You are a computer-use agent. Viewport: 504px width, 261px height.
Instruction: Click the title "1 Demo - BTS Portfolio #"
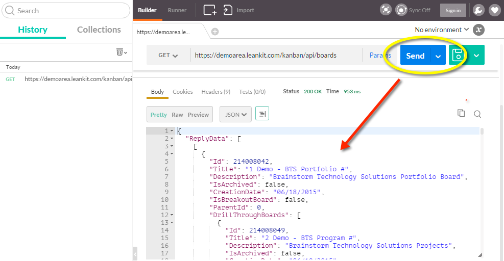pyautogui.click(x=297, y=169)
